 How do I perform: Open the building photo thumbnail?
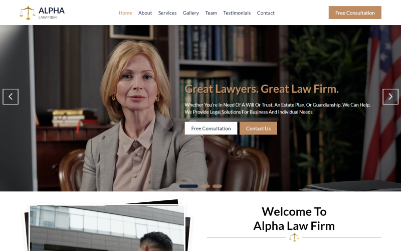(107, 228)
